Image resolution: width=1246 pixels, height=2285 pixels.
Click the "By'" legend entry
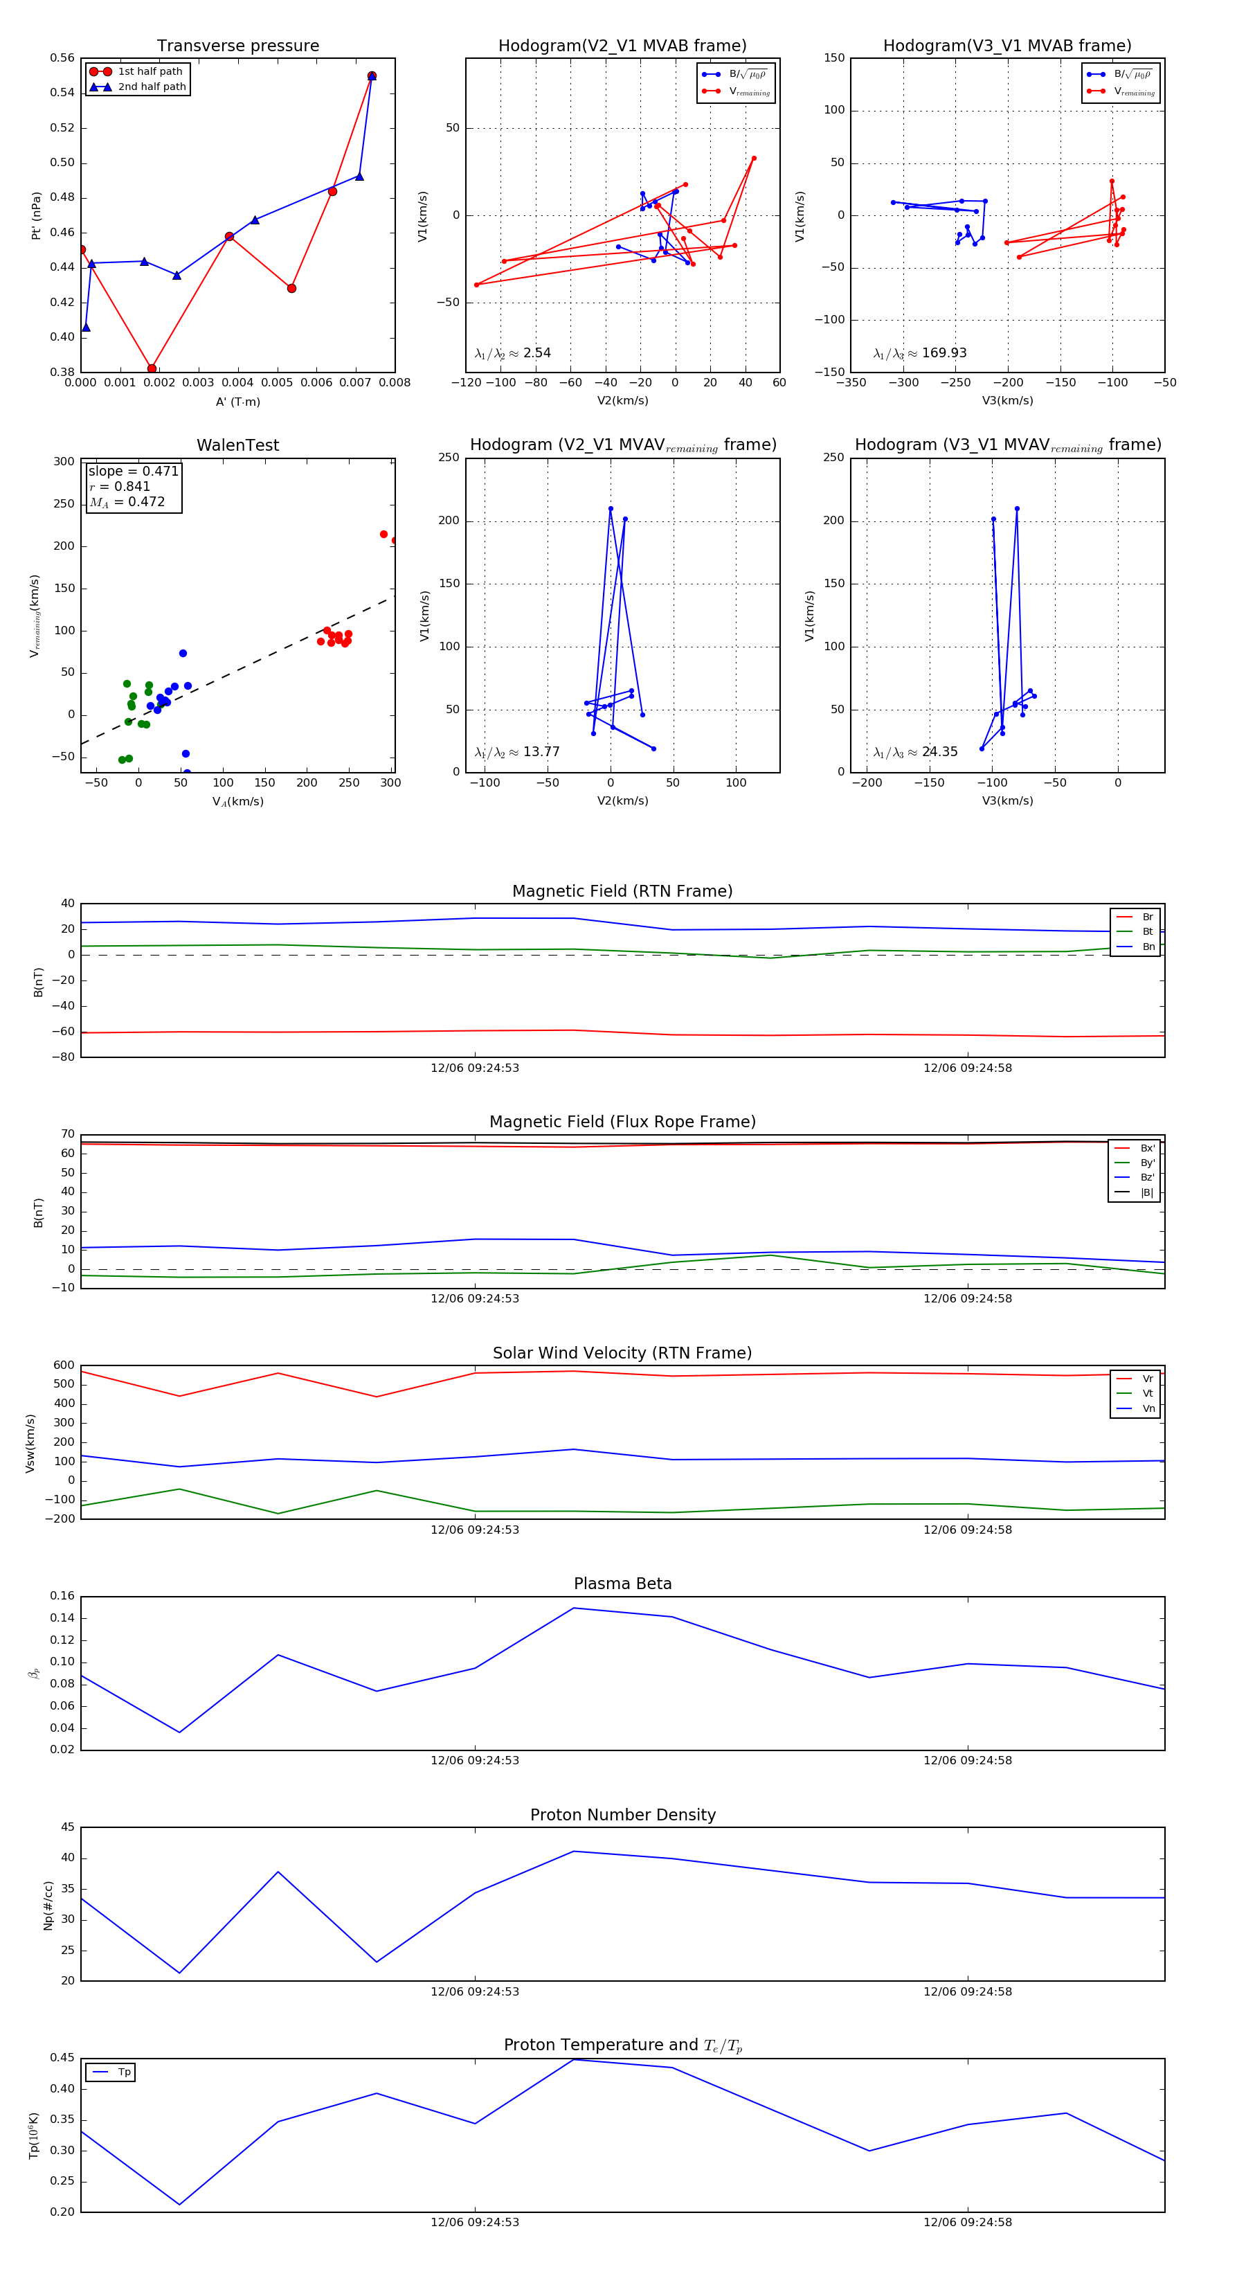point(1135,1163)
